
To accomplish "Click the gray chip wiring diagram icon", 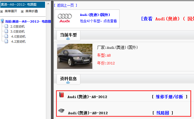I will 61,111.
